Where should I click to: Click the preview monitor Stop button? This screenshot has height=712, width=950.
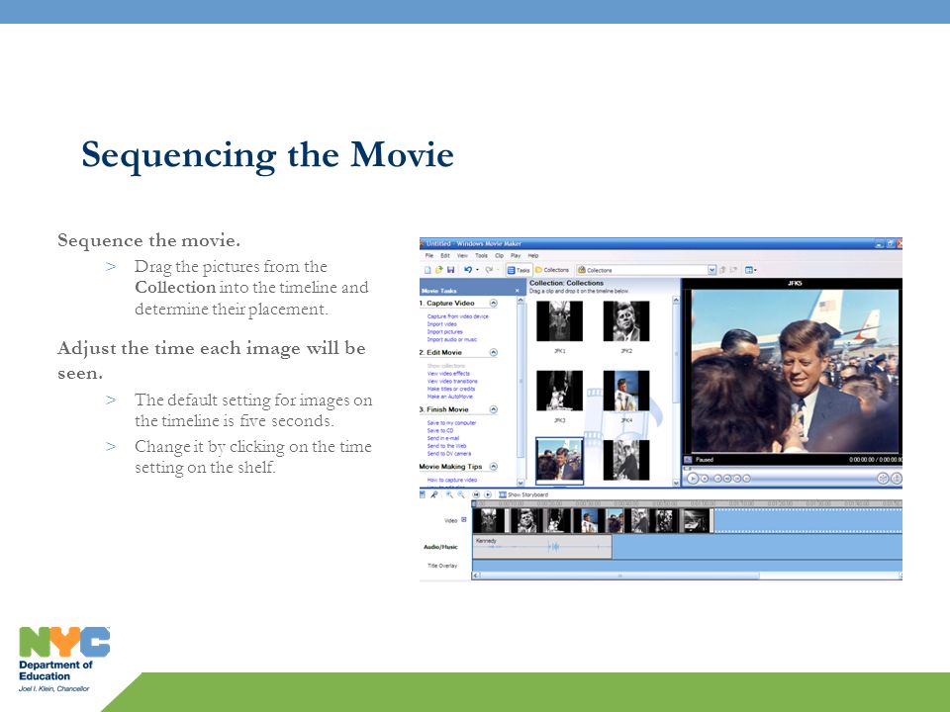[x=705, y=479]
